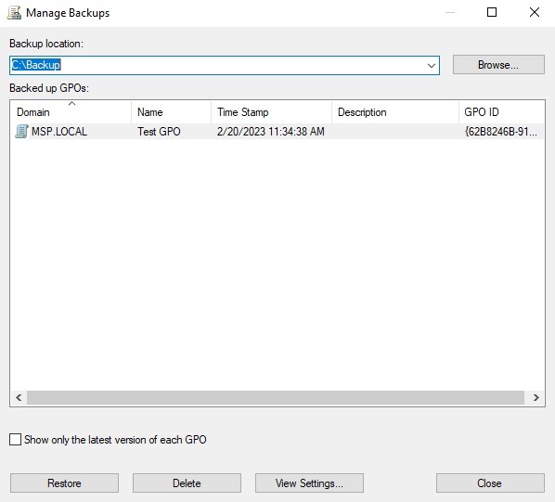The image size is (555, 502).
Task: Maximize the Manage Backups window
Action: [x=492, y=12]
